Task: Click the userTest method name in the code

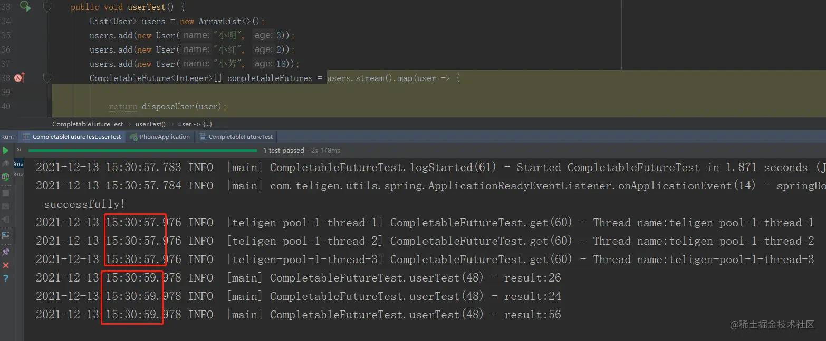Action: click(147, 7)
